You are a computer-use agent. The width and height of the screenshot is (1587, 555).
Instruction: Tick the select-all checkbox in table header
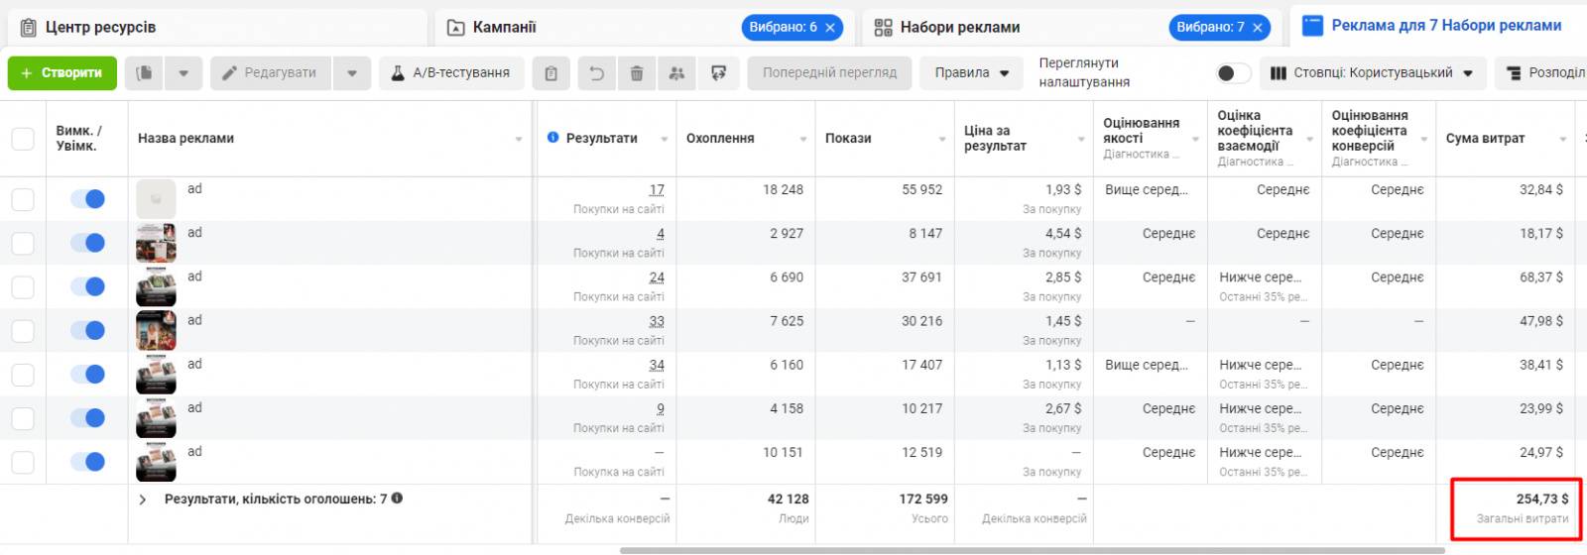click(x=23, y=139)
